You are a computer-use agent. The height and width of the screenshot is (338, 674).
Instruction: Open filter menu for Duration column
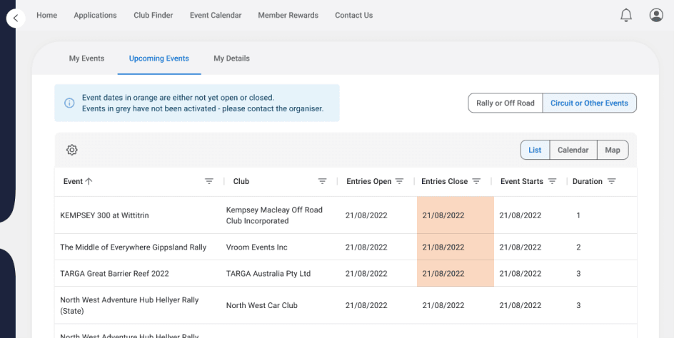coord(612,181)
